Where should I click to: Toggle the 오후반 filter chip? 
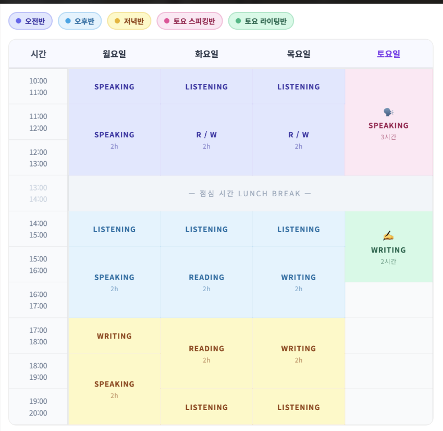(x=80, y=21)
